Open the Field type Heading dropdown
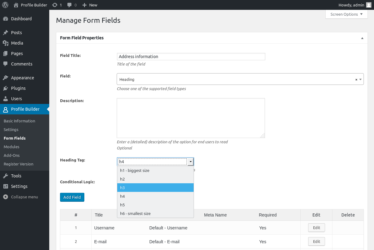Viewport: 374px width, 250px height. 240,79
